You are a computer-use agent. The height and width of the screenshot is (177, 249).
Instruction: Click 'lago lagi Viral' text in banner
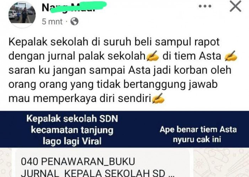point(72,141)
